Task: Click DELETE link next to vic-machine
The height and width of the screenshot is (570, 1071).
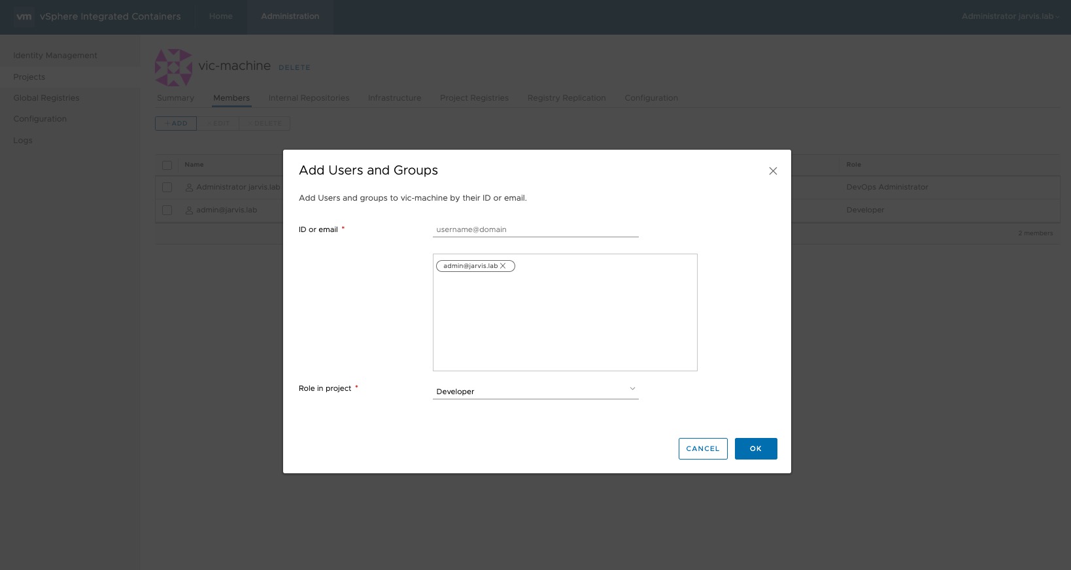Action: (294, 67)
